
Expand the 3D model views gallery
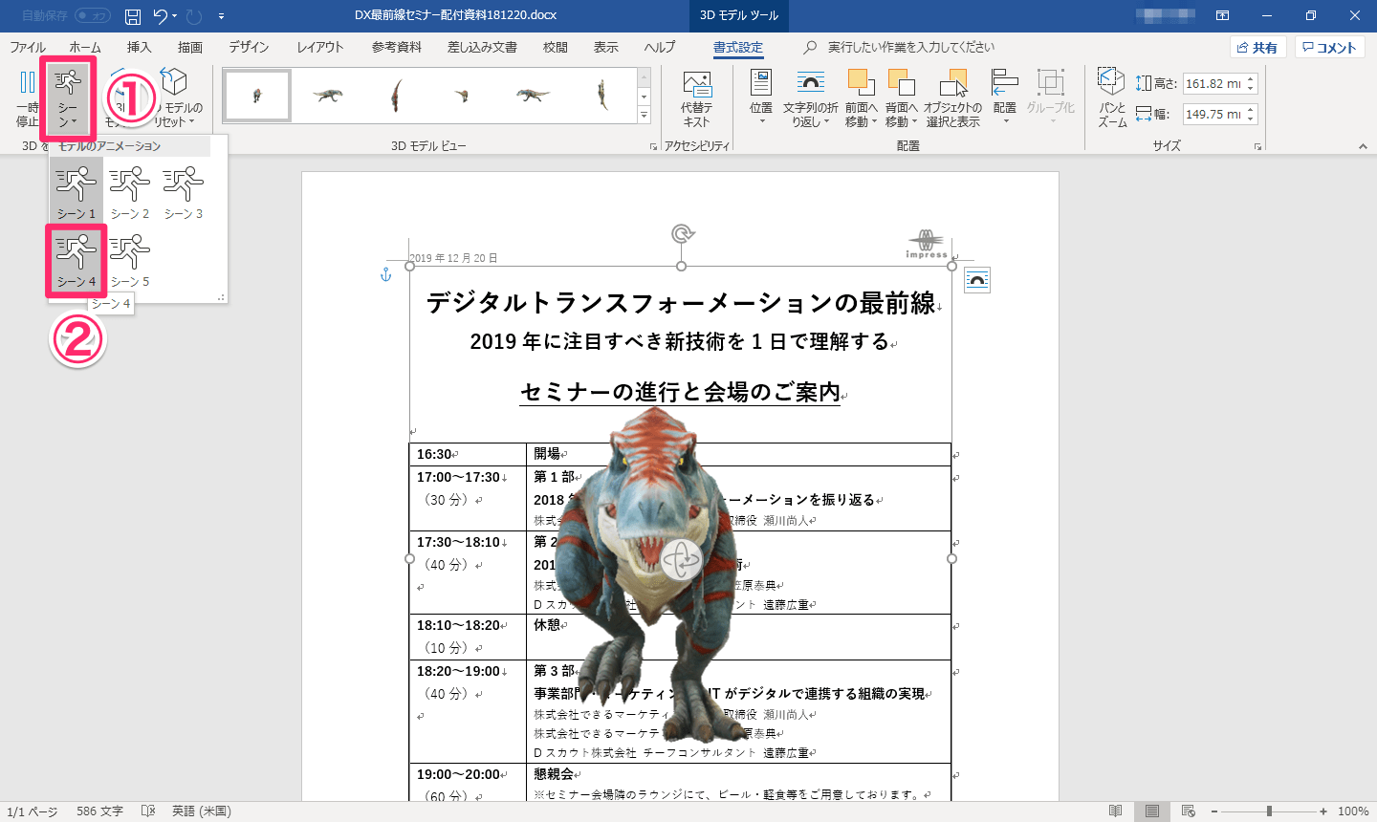click(x=644, y=116)
